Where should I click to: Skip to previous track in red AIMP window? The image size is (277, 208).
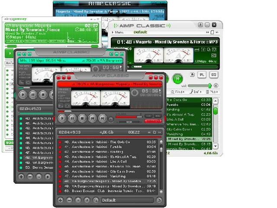92,118
